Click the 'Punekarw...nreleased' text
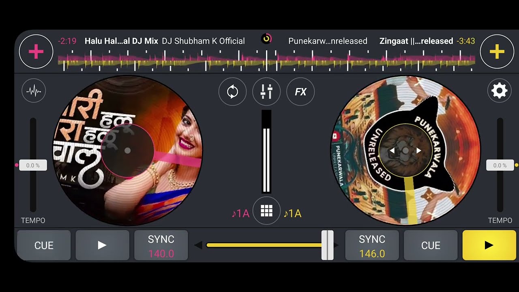 coord(328,41)
